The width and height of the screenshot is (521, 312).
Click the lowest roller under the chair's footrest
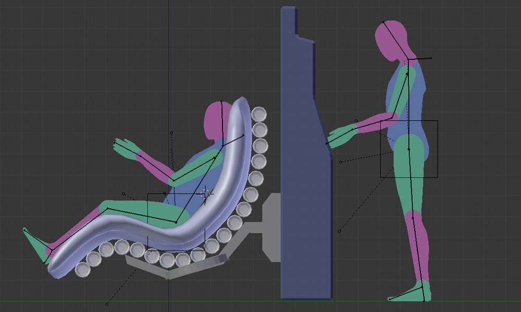[x=82, y=269]
